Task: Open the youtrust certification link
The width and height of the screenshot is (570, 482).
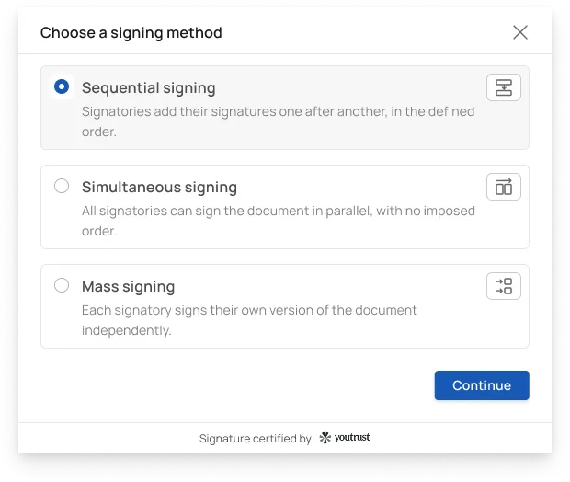Action: [345, 438]
